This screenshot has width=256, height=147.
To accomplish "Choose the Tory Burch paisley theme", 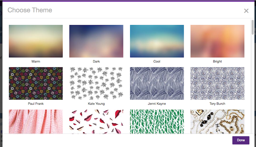I will 218,84.
